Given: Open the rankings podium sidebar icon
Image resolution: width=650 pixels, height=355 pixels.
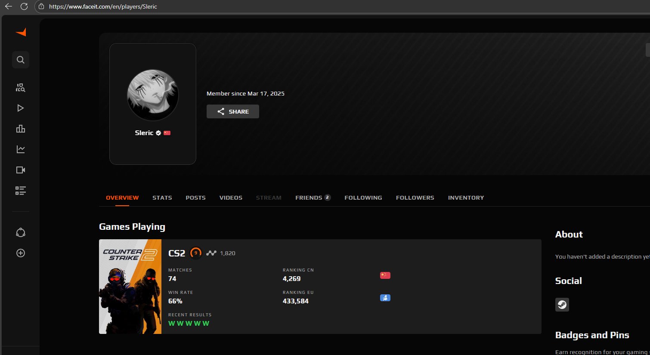Looking at the screenshot, I should (21, 129).
